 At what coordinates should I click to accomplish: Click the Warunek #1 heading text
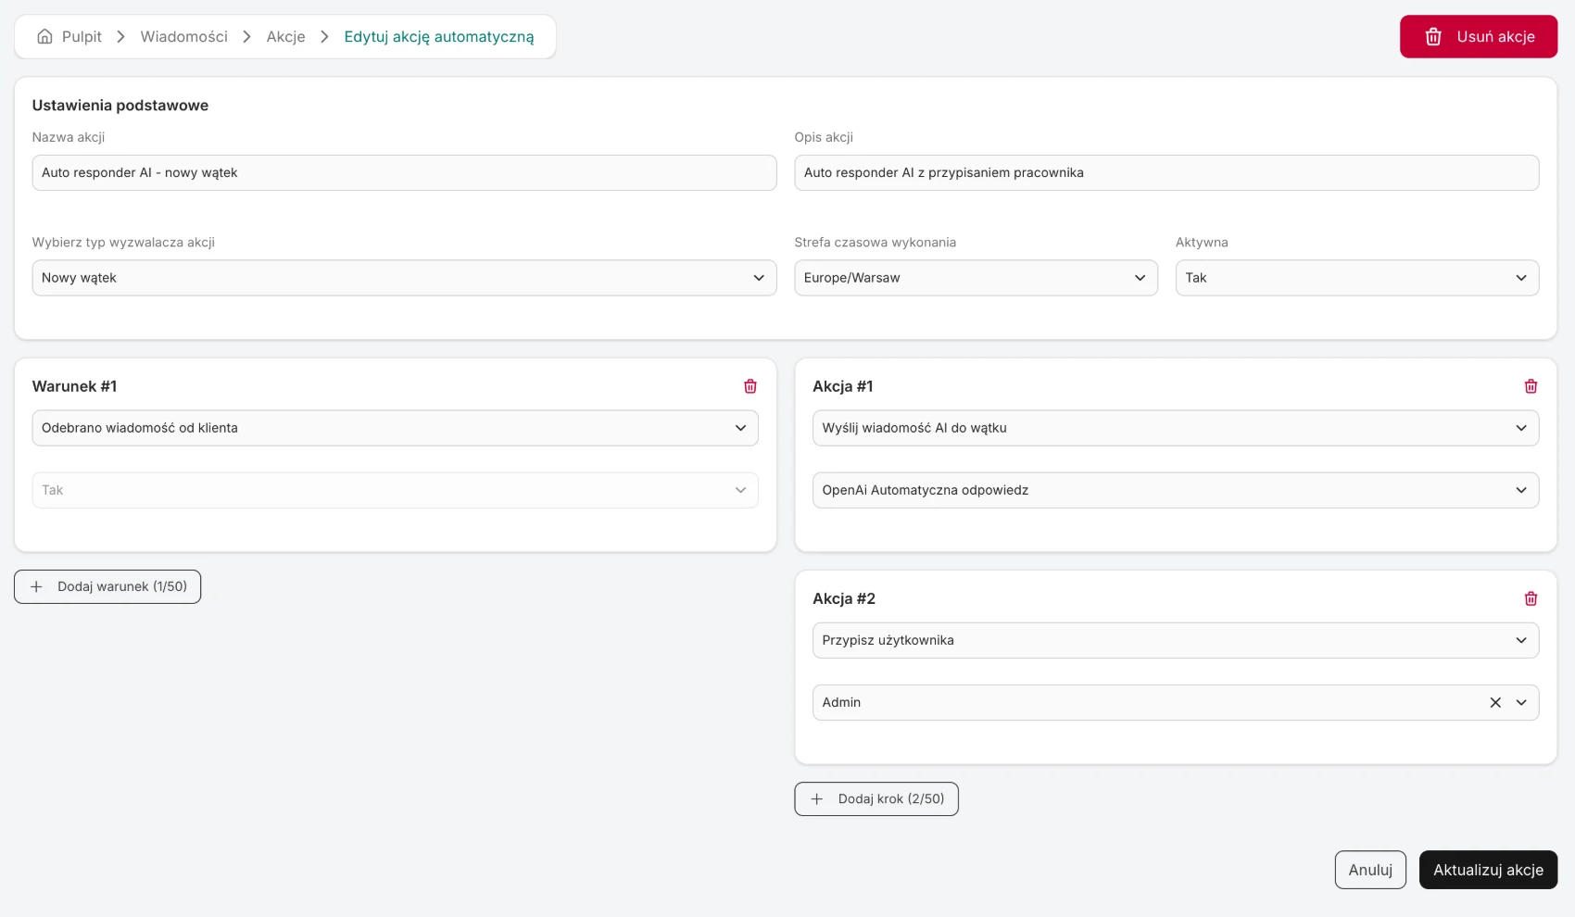(75, 386)
